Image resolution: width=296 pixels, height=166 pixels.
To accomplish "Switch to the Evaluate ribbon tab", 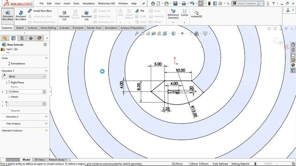I will 64,28.
